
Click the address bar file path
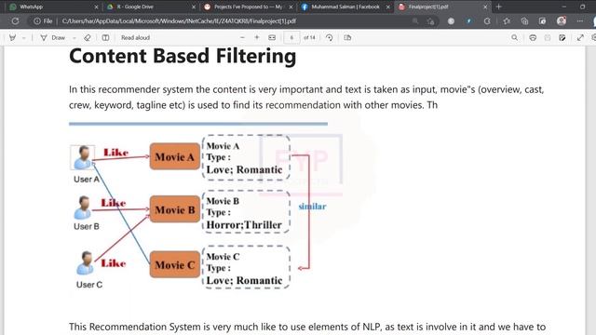point(179,21)
